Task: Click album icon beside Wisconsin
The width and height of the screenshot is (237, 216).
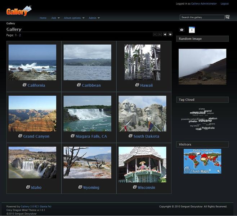Action: (x=135, y=187)
